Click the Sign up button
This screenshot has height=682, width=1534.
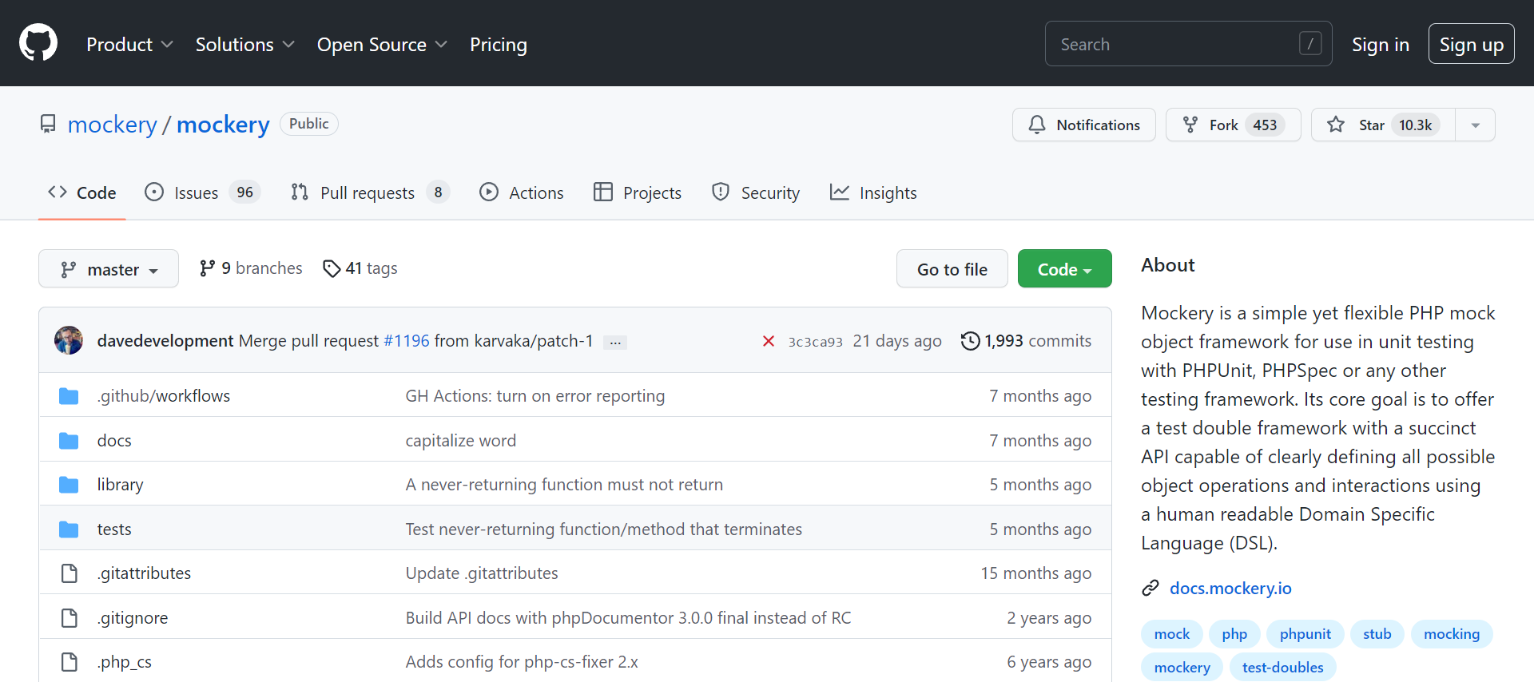tap(1472, 45)
